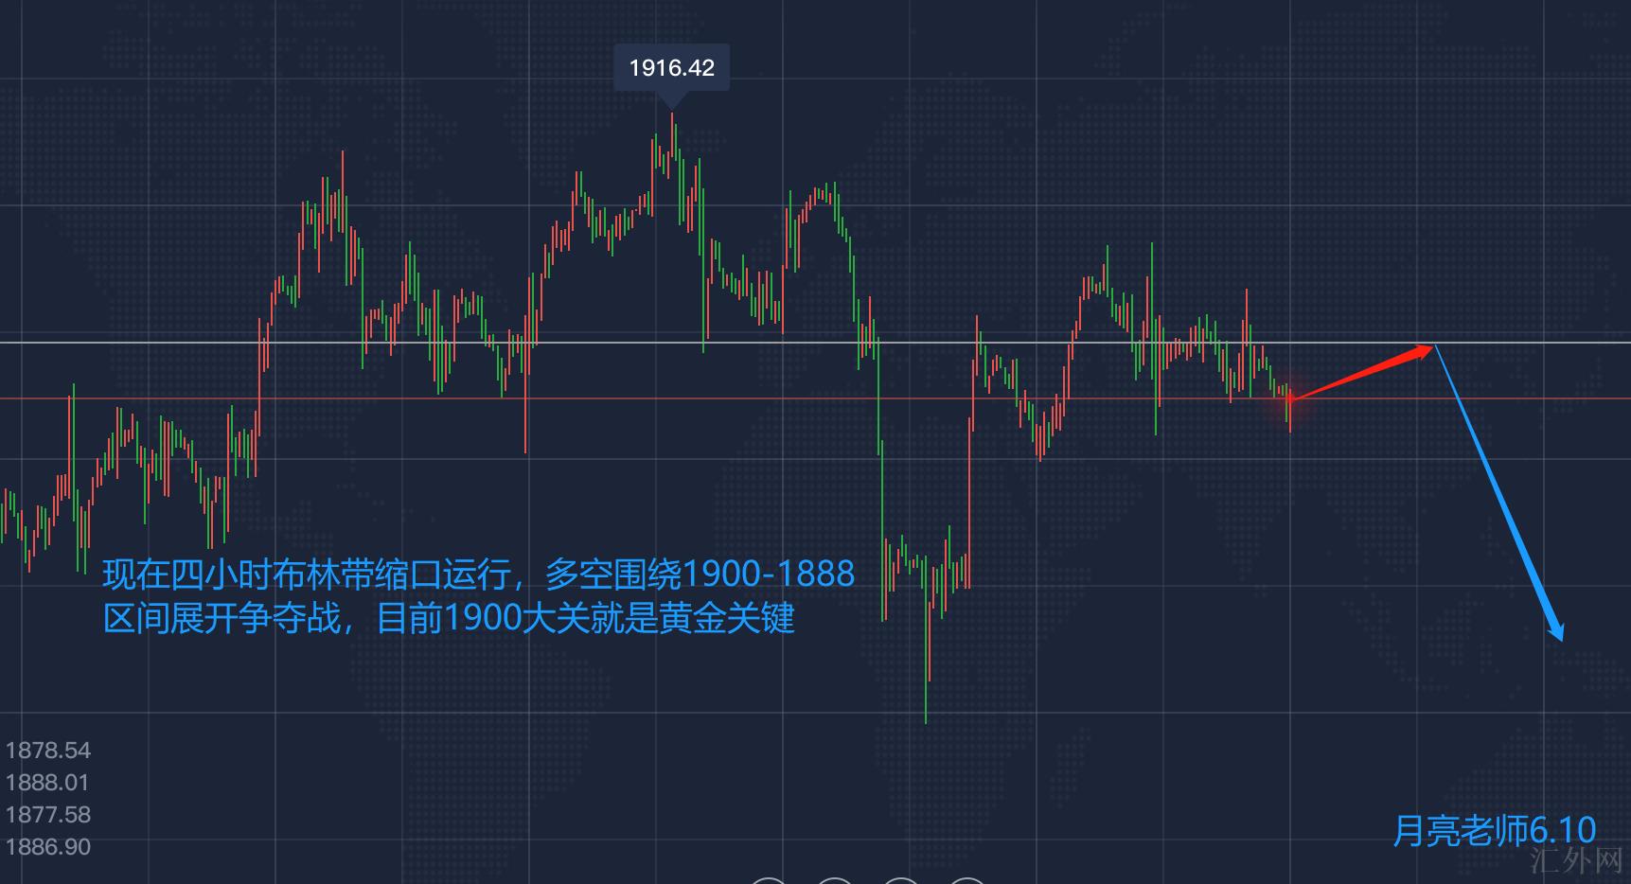Click the annotation line starting with 区间展开争夺战
The image size is (1631, 884).
pos(448,619)
